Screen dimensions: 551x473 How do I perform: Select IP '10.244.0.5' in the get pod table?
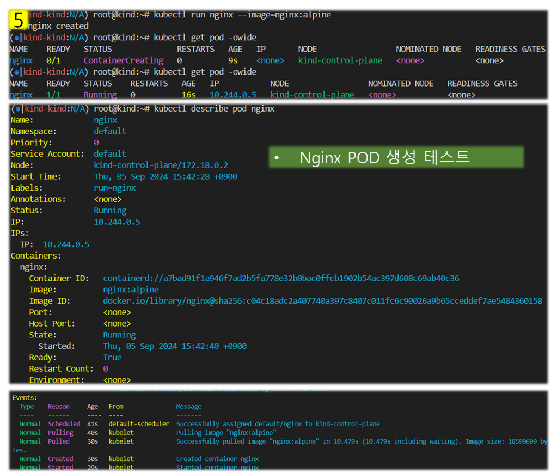233,95
